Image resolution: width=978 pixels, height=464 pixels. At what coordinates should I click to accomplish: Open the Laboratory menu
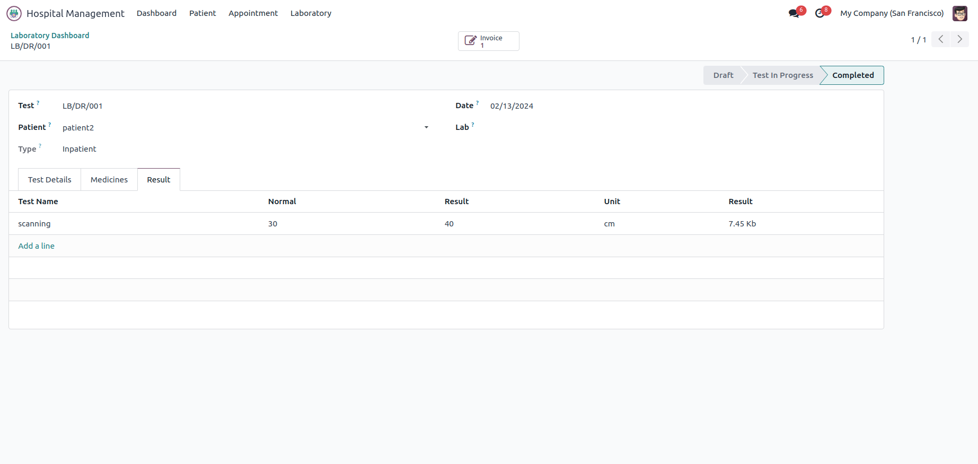311,13
